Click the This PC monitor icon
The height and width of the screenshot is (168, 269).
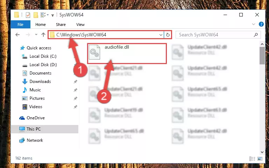(x=22, y=129)
